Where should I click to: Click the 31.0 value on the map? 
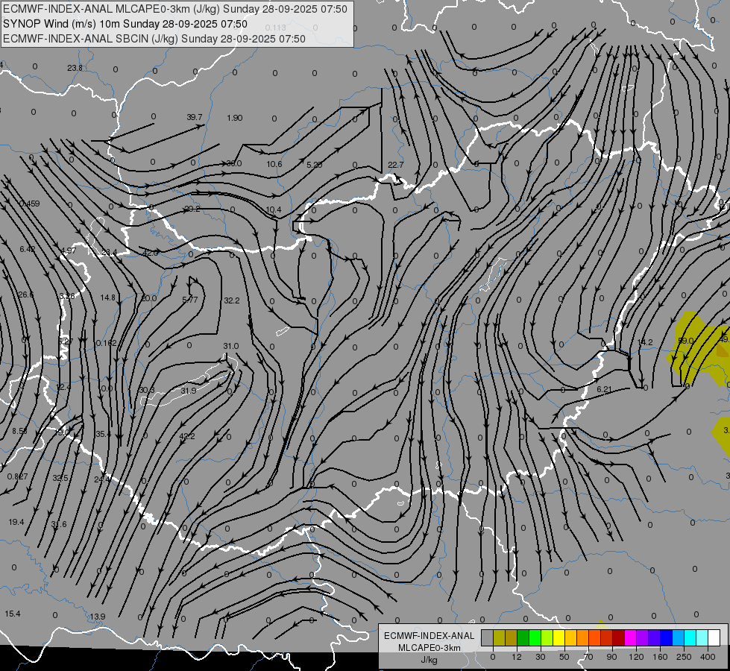230,346
